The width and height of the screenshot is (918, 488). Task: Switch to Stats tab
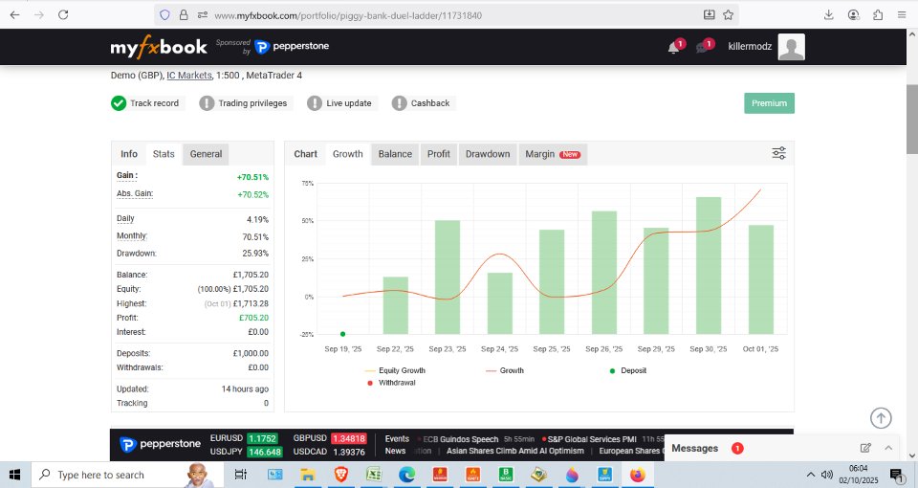coord(164,154)
